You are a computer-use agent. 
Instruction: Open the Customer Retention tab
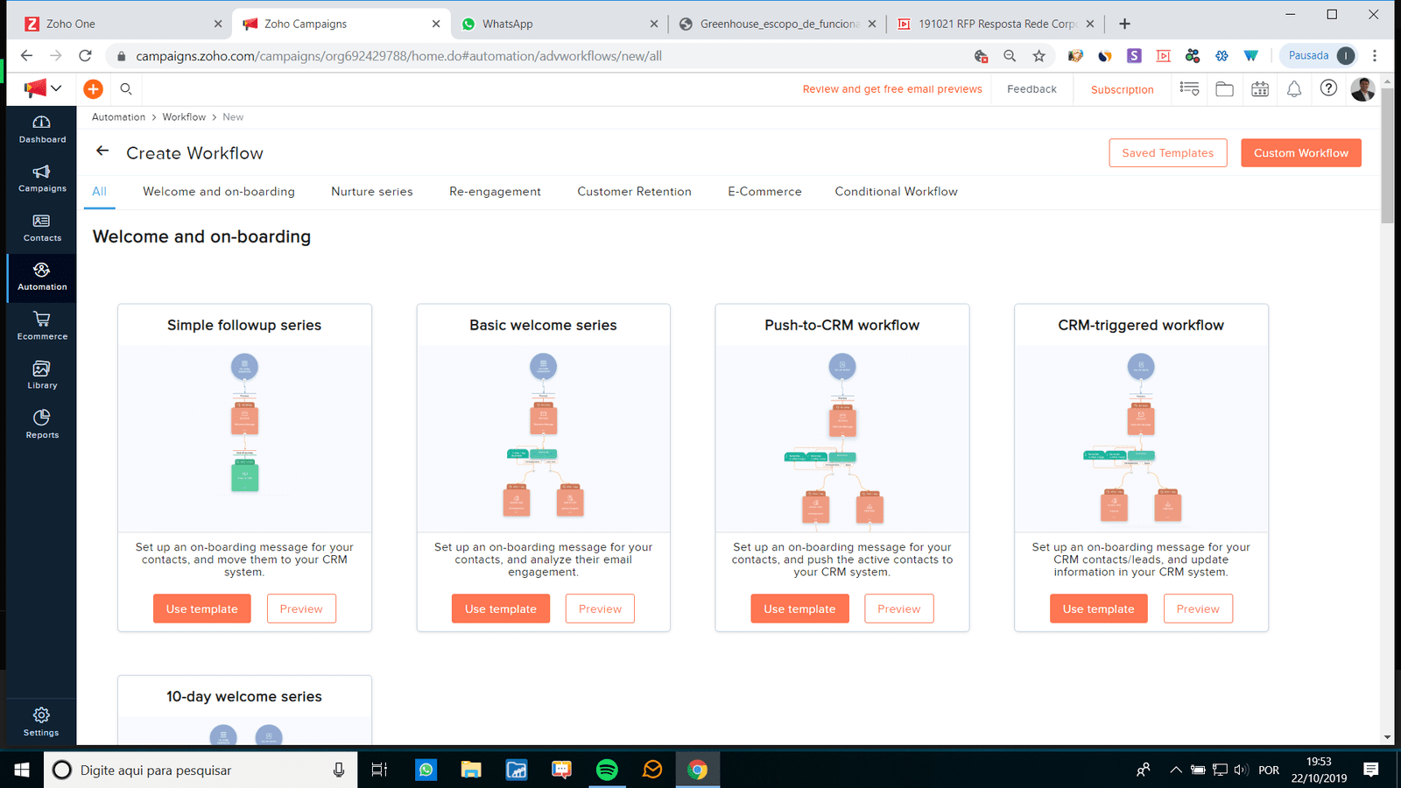(x=634, y=192)
